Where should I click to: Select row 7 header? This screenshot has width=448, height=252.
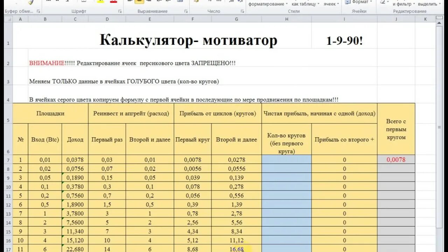point(8,160)
